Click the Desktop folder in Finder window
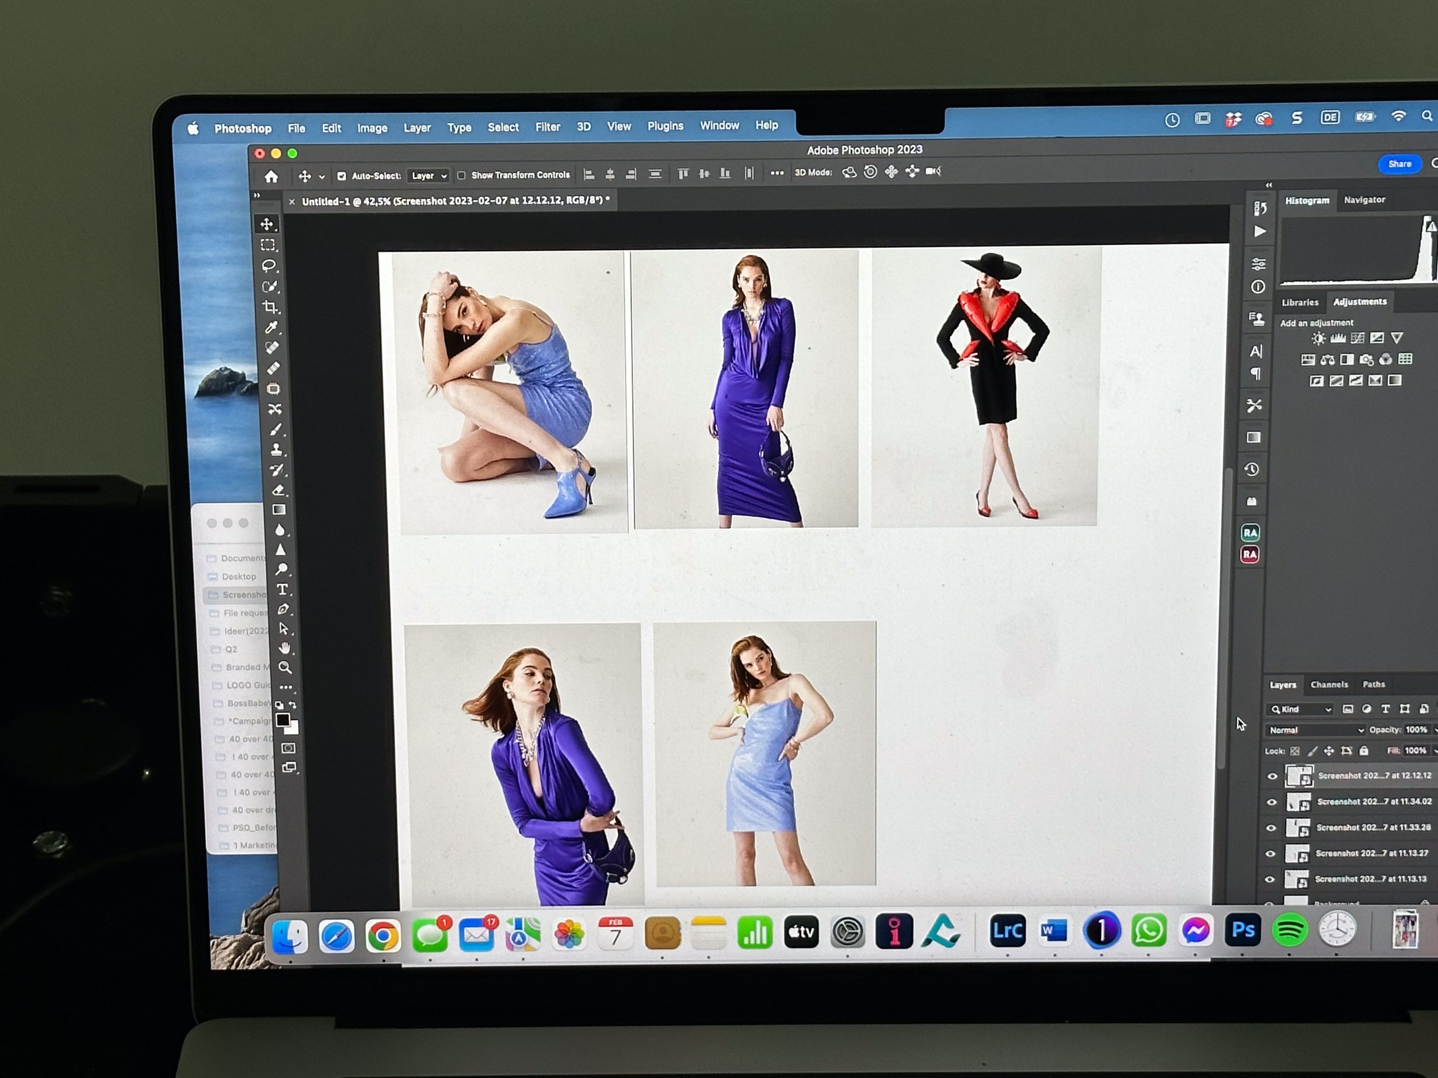Image resolution: width=1438 pixels, height=1078 pixels. [x=239, y=576]
